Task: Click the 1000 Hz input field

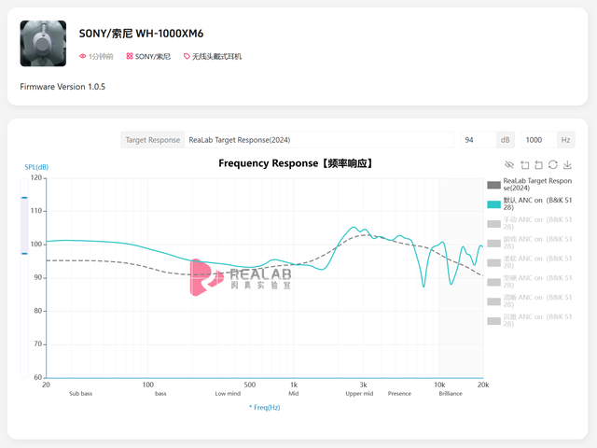Action: point(536,140)
